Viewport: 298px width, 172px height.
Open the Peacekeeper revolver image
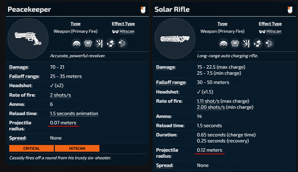click(x=28, y=38)
